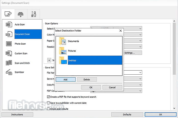The width and height of the screenshot is (178, 118).
Task: Select Scan and Stitch label
Action: pos(22,63)
